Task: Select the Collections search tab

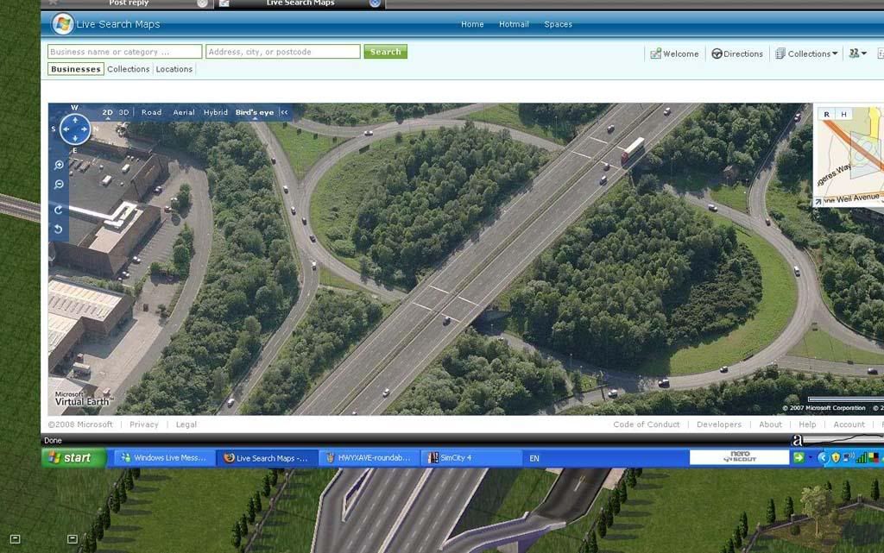Action: click(x=129, y=69)
